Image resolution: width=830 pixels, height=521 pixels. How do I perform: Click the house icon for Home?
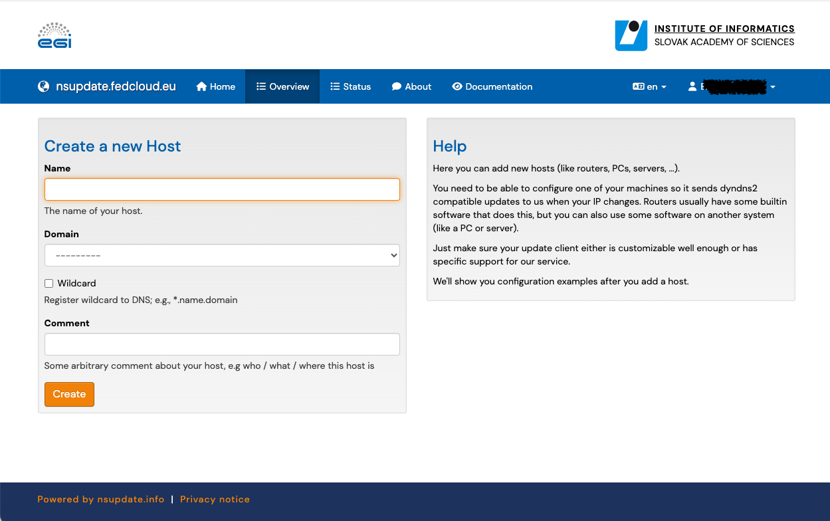[x=202, y=86]
